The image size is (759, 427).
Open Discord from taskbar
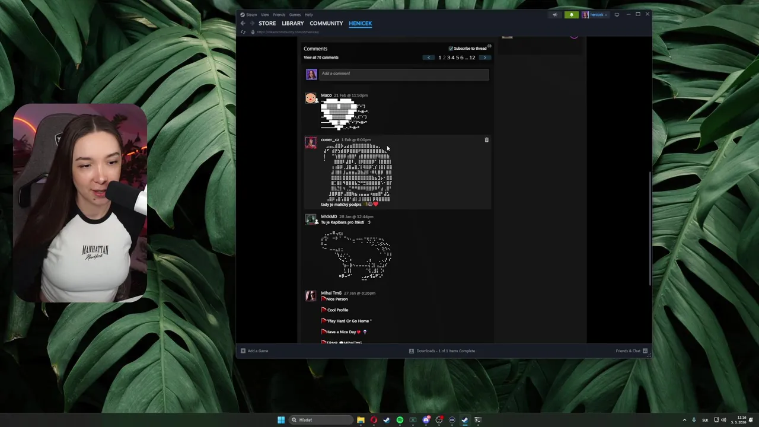[x=426, y=420]
